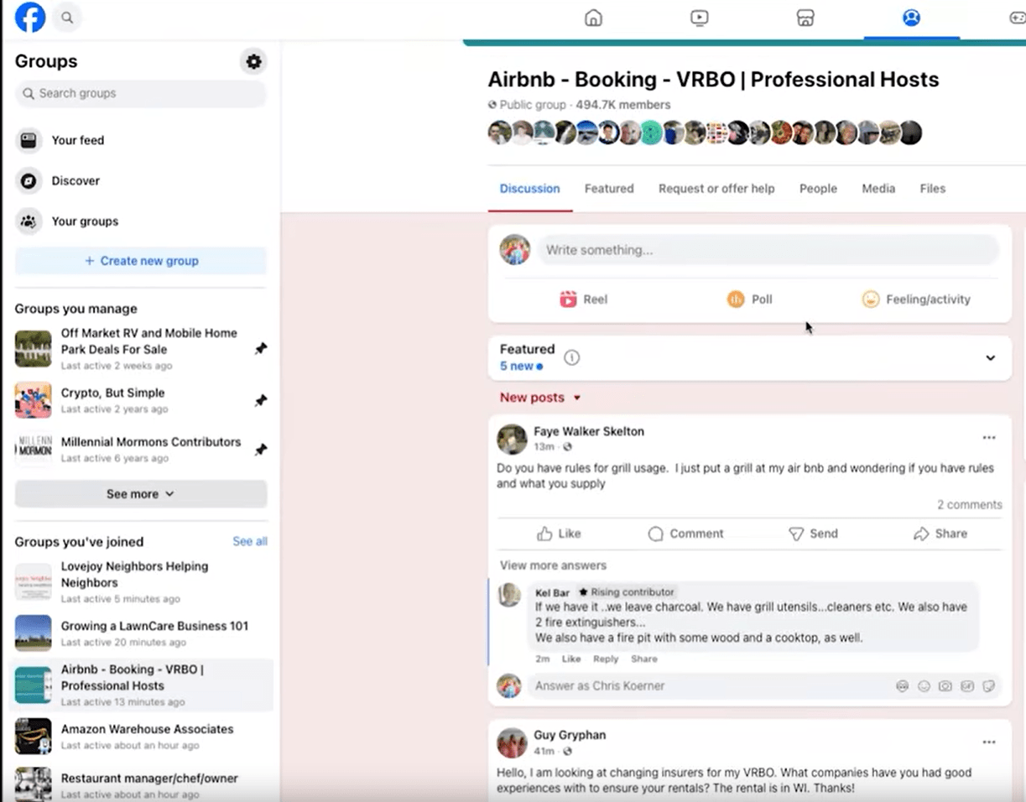Viewport: 1026px width, 802px height.
Task: Click See all joined groups link
Action: (x=249, y=542)
